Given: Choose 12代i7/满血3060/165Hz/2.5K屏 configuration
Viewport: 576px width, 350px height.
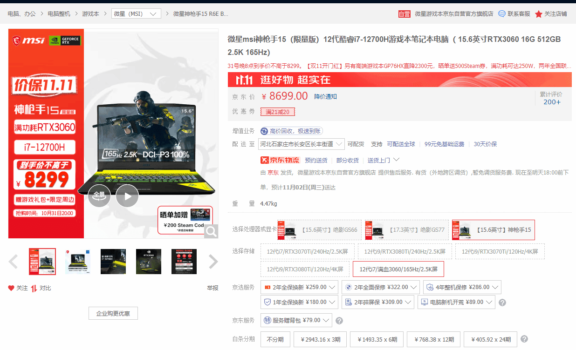Looking at the screenshot, I should (x=398, y=269).
